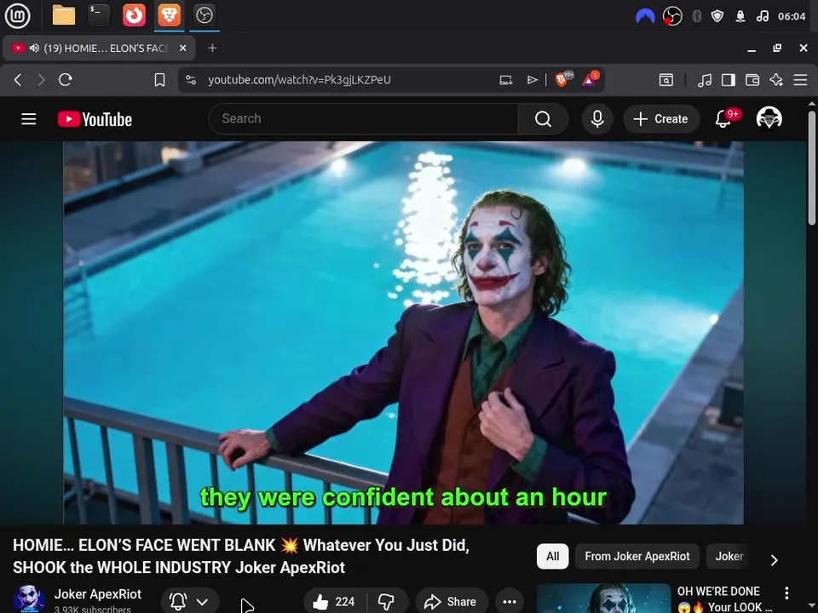Show more chips with right chevron arrow
The width and height of the screenshot is (818, 613).
(775, 560)
